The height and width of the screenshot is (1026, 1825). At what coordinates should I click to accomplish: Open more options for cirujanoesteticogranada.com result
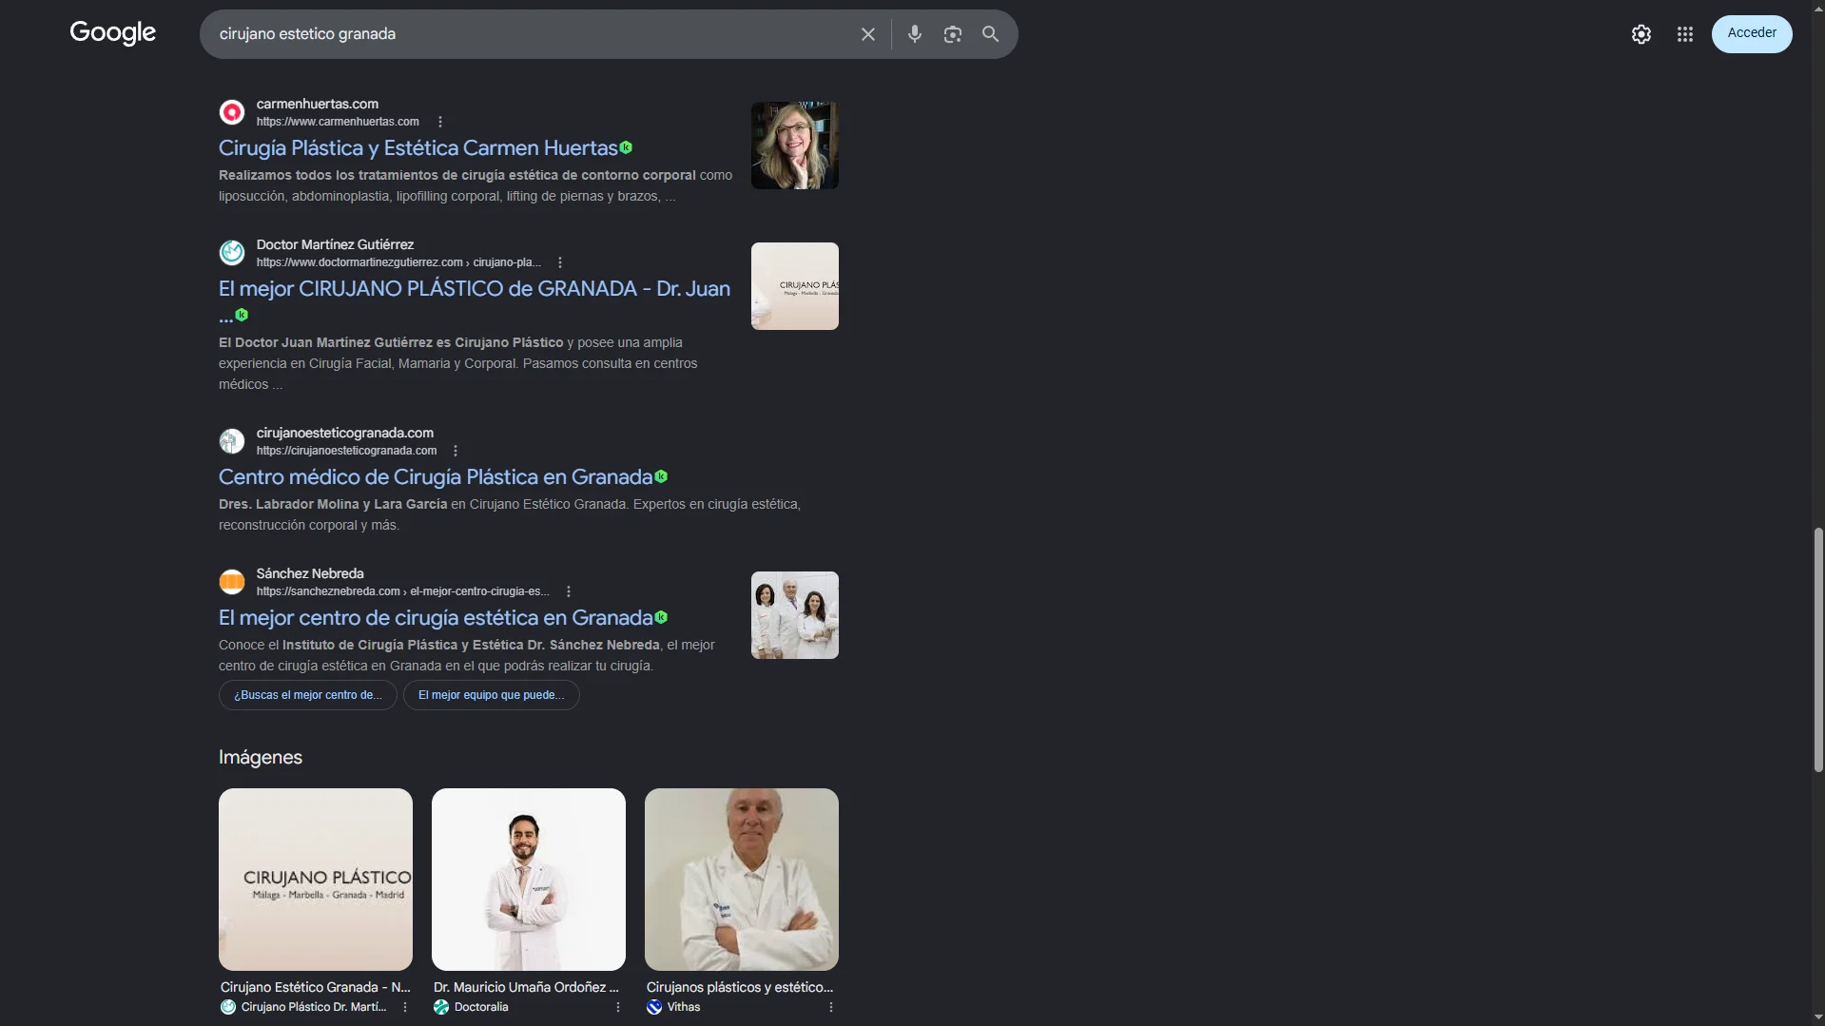pos(456,451)
